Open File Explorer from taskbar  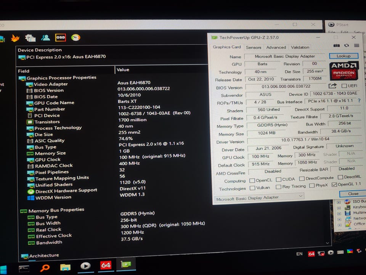point(65,267)
